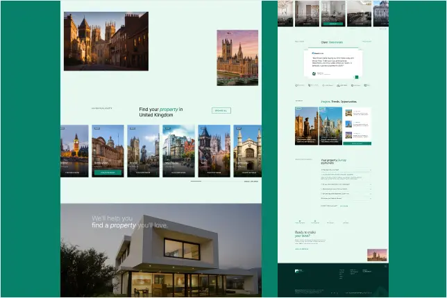Click the company logo in footer
The image size is (447, 298).
click(298, 271)
